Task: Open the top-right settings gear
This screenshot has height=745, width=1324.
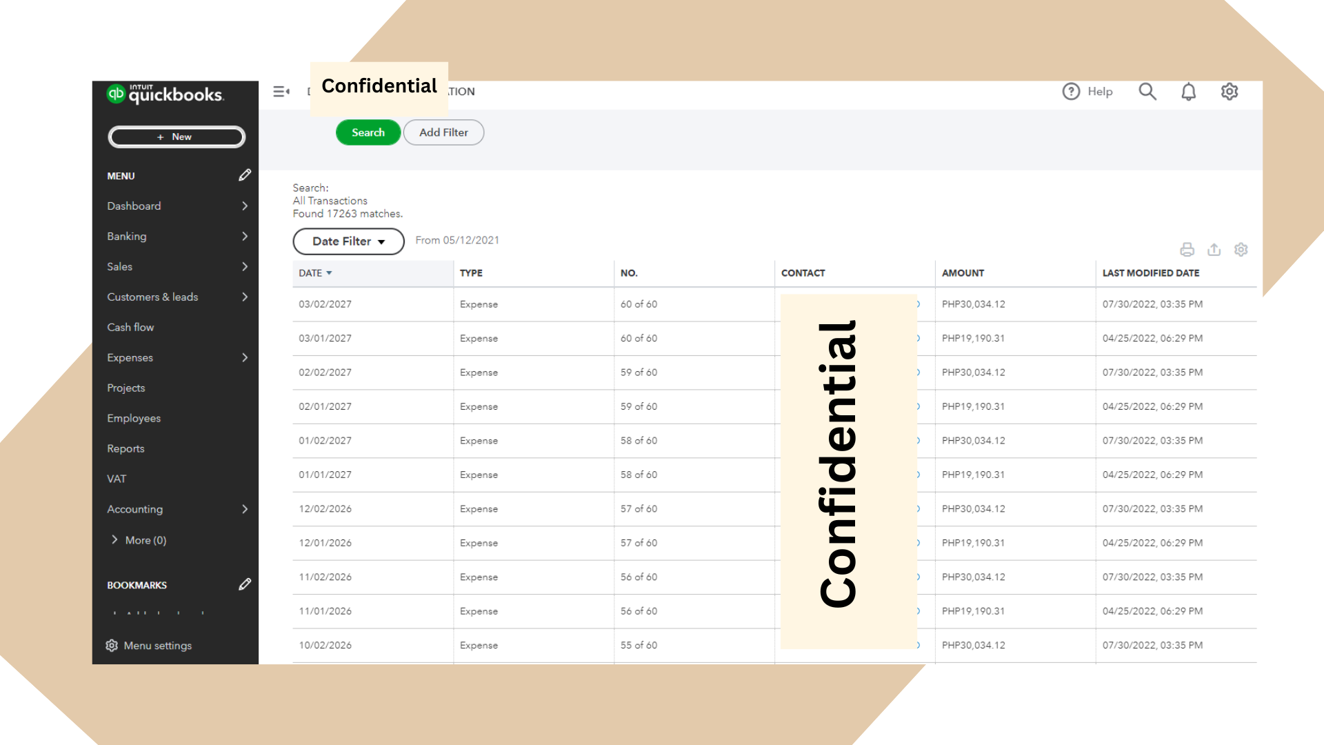Action: pos(1230,92)
